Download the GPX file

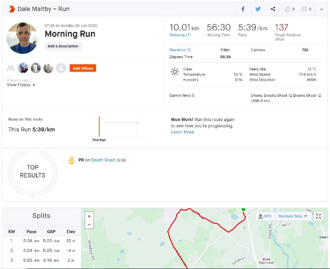tap(265, 216)
